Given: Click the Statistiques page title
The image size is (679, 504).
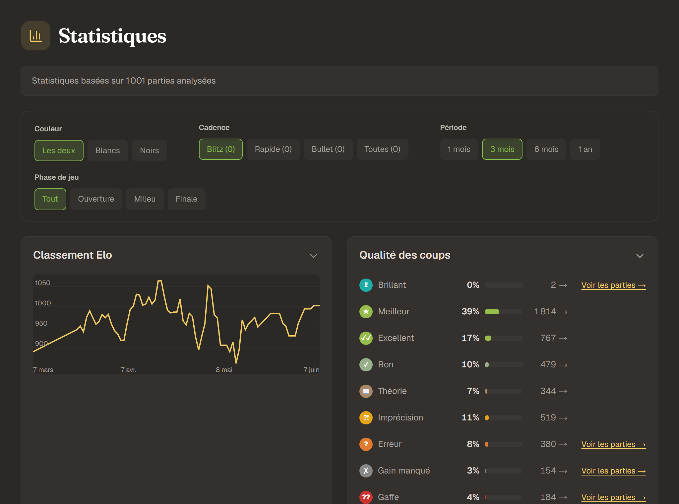Looking at the screenshot, I should (112, 36).
